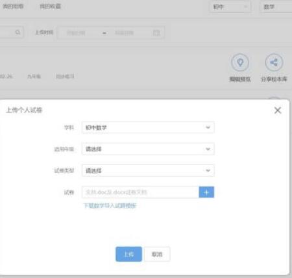Click the share-to-school-library share icon
292x278 pixels.
(x=274, y=62)
